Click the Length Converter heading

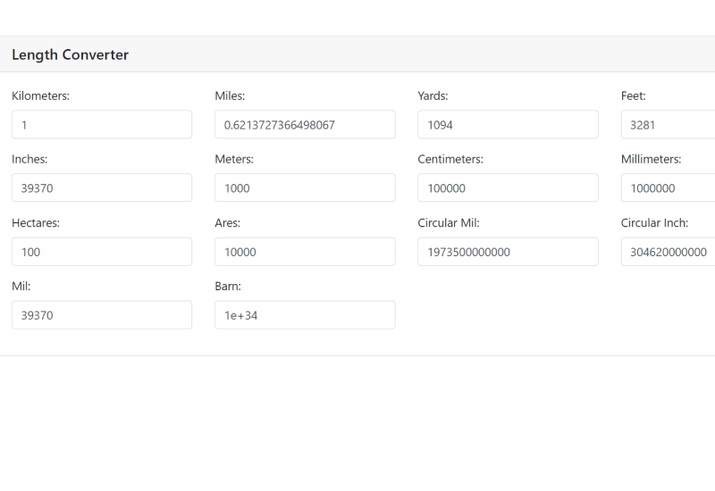(70, 54)
